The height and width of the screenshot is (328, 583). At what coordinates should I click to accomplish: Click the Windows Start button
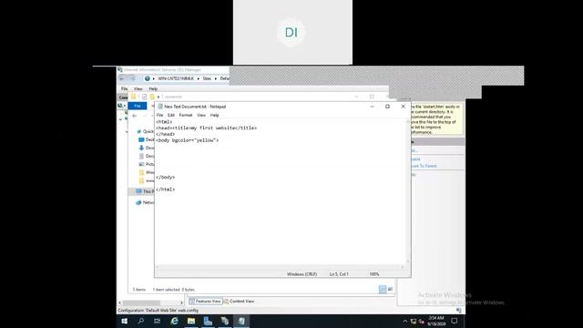pyautogui.click(x=124, y=321)
